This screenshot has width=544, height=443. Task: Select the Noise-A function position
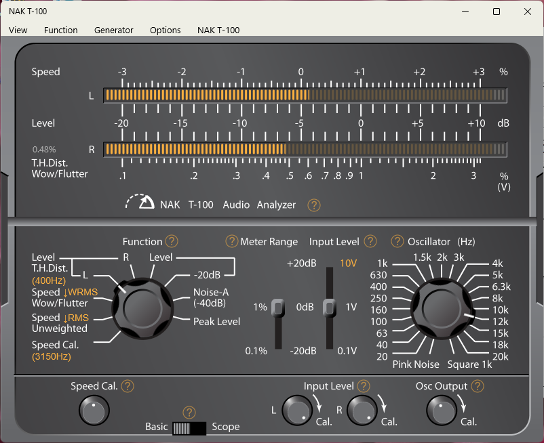[210, 297]
